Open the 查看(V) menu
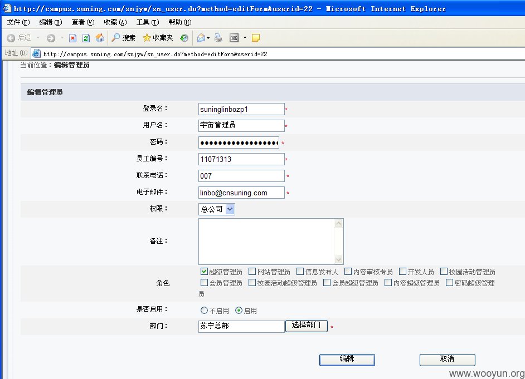The image size is (525, 379). coord(82,22)
